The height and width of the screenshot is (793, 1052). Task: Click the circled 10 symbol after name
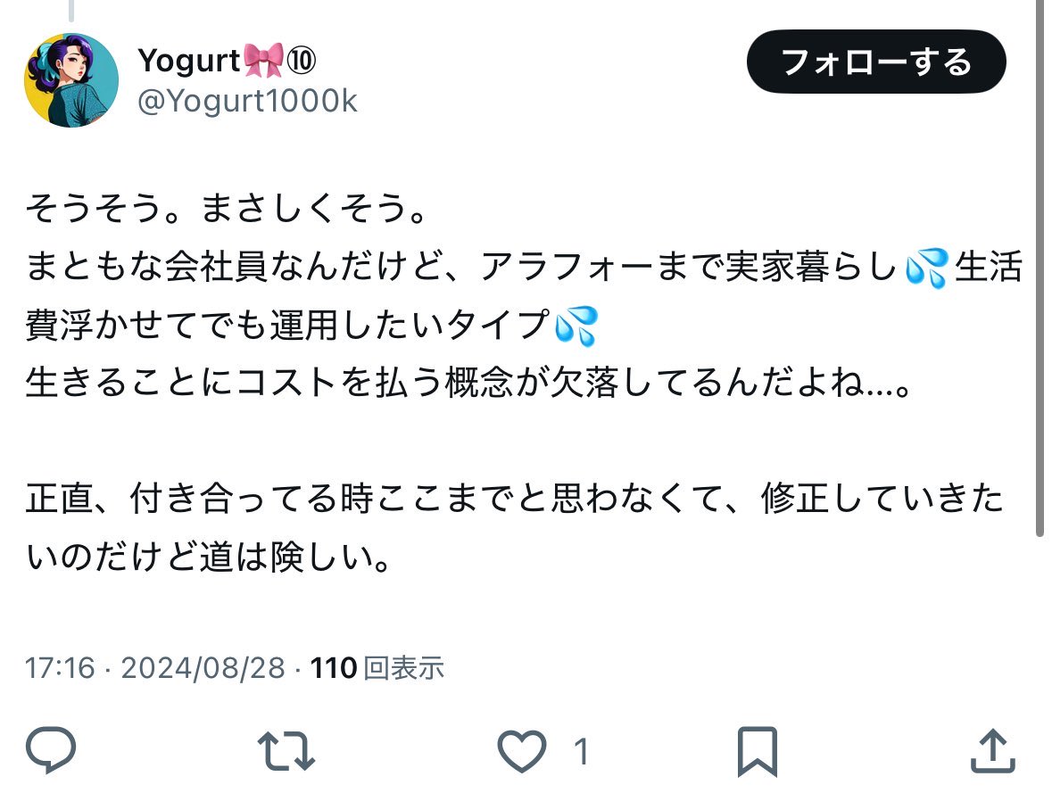pyautogui.click(x=302, y=61)
